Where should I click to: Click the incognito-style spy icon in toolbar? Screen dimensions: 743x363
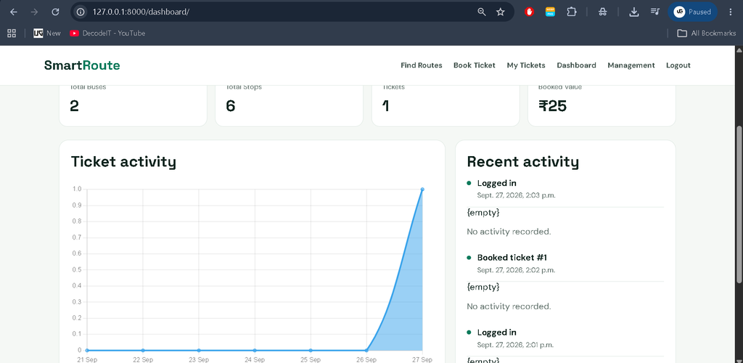(x=603, y=12)
